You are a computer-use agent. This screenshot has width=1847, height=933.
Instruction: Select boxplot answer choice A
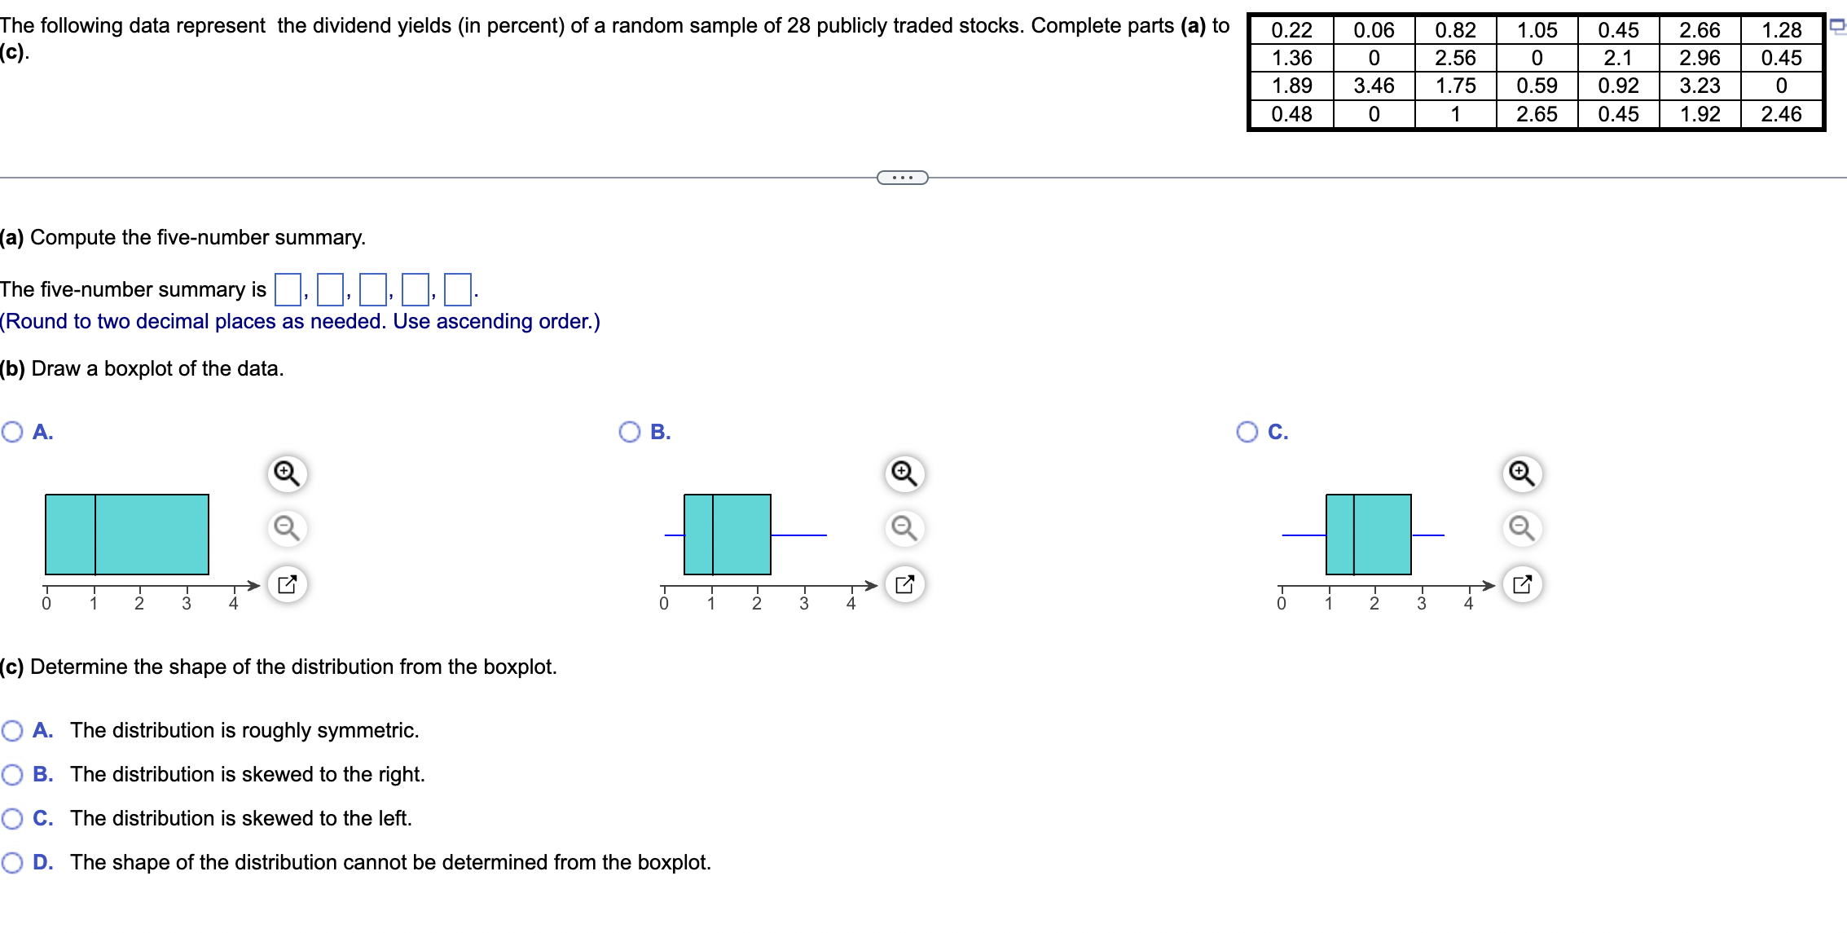click(11, 432)
